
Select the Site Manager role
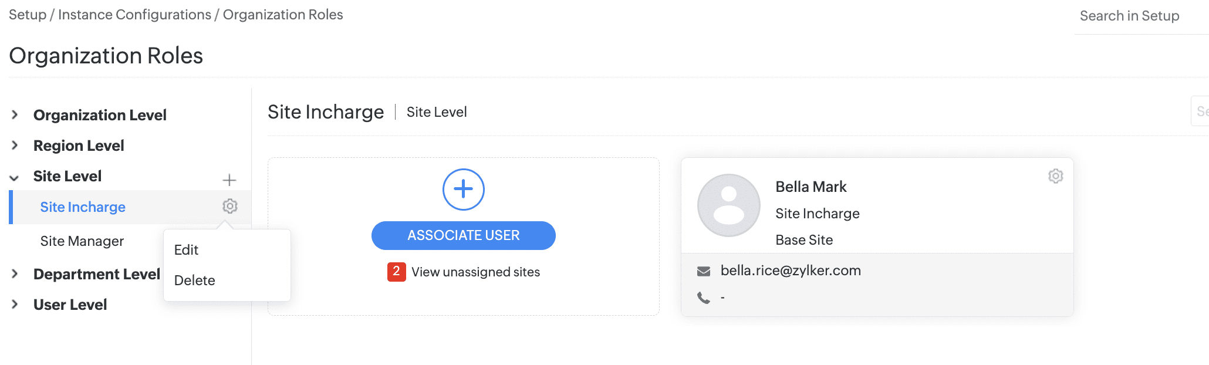coord(82,241)
